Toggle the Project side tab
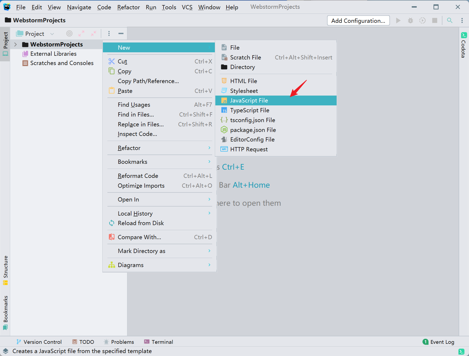This screenshot has width=469, height=356. pos(5,44)
